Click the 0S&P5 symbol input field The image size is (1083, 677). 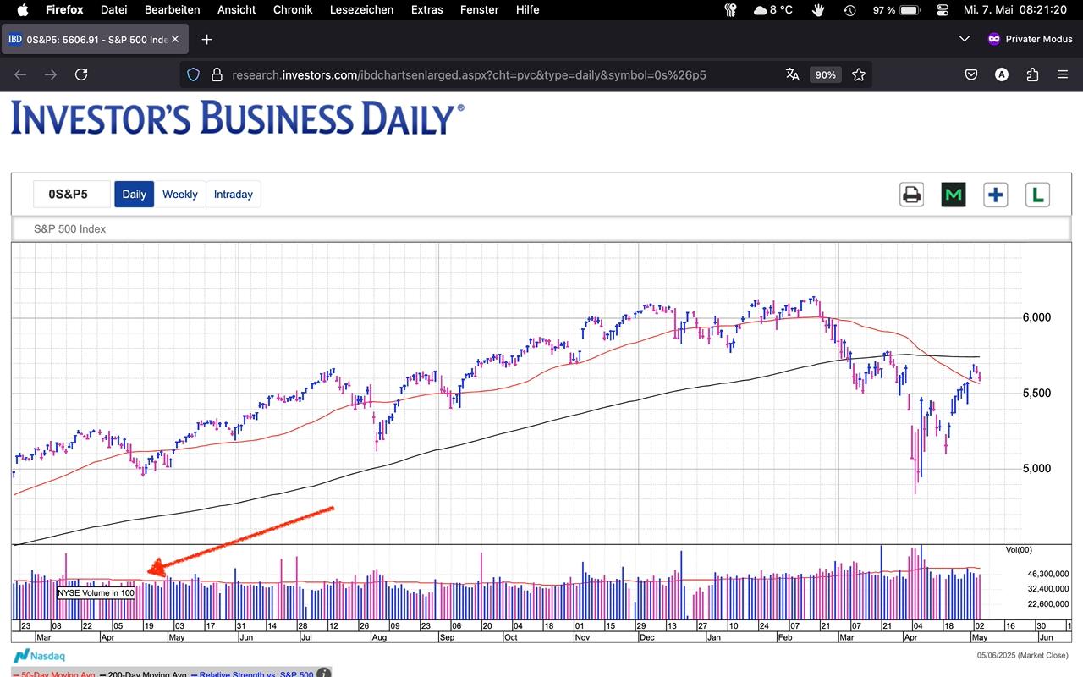[x=72, y=194]
